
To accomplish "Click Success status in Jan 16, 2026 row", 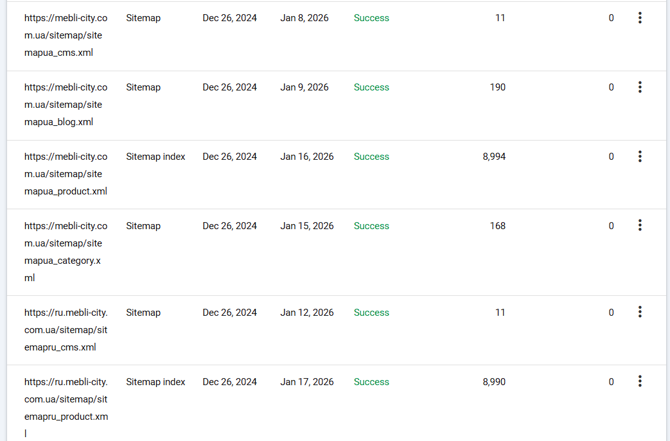I will click(x=371, y=157).
